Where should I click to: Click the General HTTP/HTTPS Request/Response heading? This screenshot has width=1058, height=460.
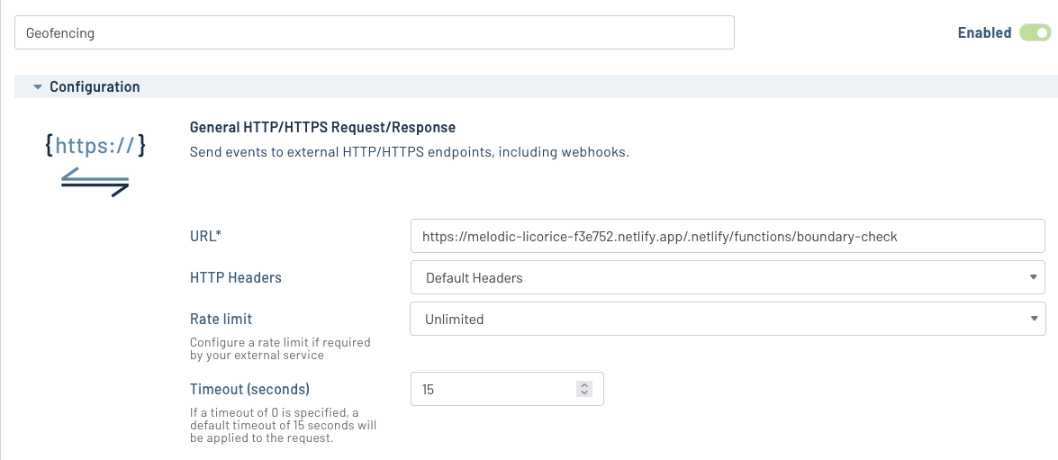pos(322,128)
